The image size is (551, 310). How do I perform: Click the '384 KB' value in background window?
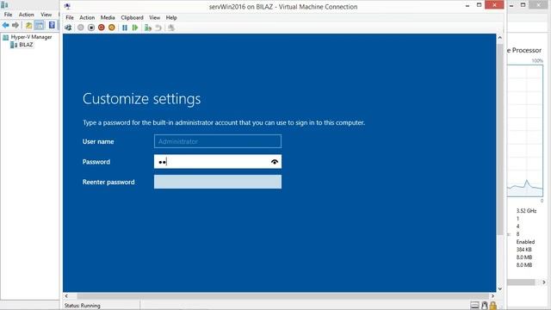point(523,250)
